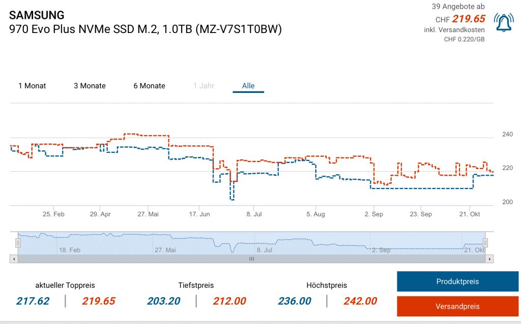
Task: Click the 27. Mai label in the minimap
Action: coord(165,250)
